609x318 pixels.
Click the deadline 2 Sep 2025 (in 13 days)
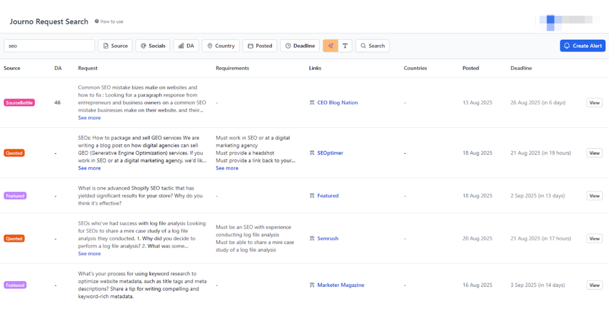point(537,195)
